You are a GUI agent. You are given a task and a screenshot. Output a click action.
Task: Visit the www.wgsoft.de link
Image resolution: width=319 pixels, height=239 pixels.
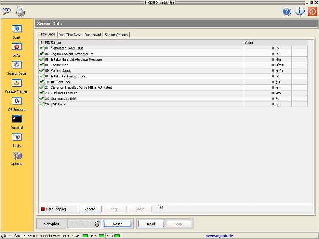point(219,236)
